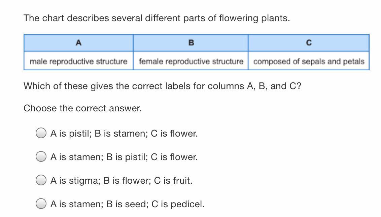381x217 pixels.
Task: Mark radio option stamen, seed, pedicel
Action: click(41, 204)
